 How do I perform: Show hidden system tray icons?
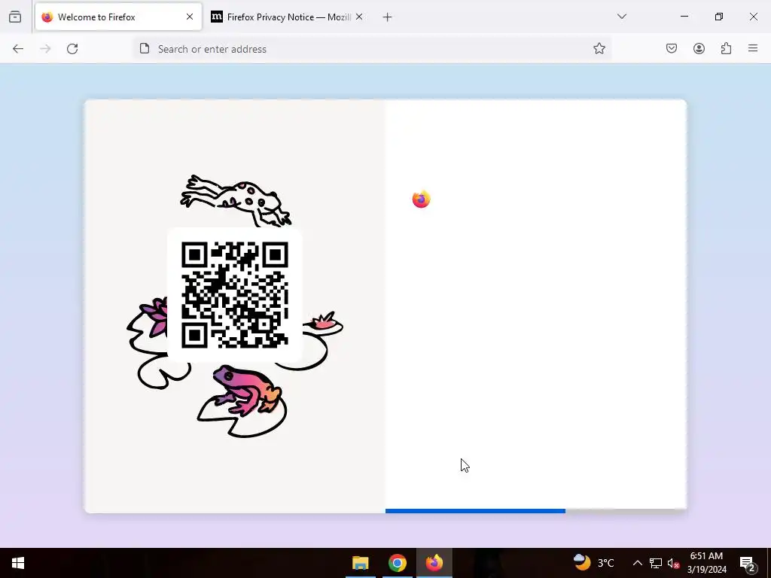(x=637, y=563)
